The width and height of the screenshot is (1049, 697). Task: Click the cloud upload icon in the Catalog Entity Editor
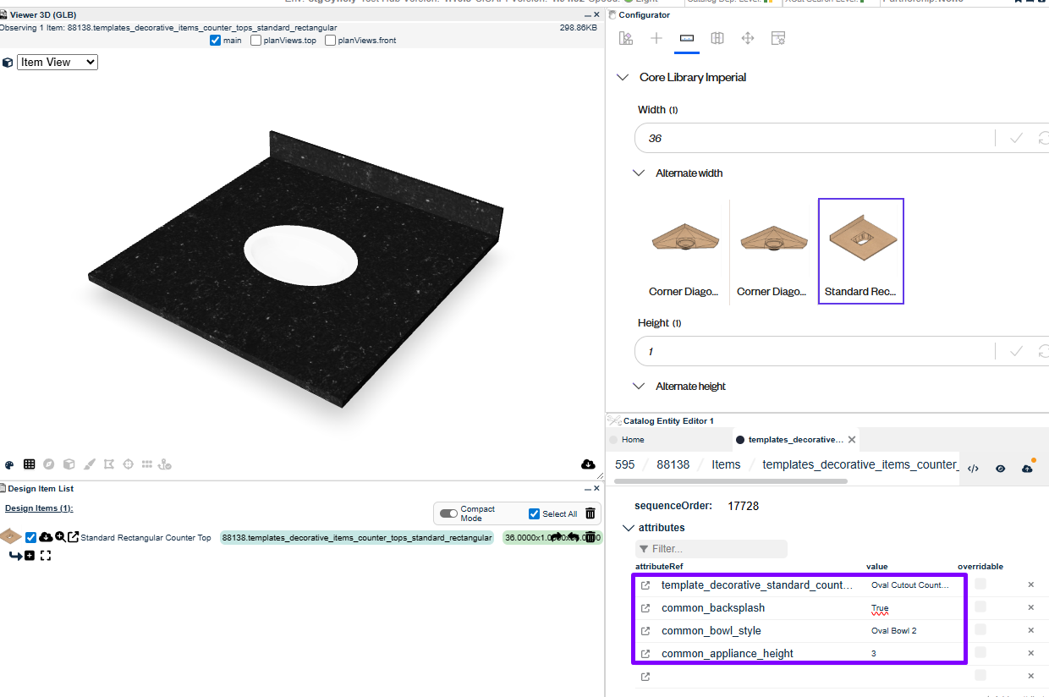[x=1028, y=468]
